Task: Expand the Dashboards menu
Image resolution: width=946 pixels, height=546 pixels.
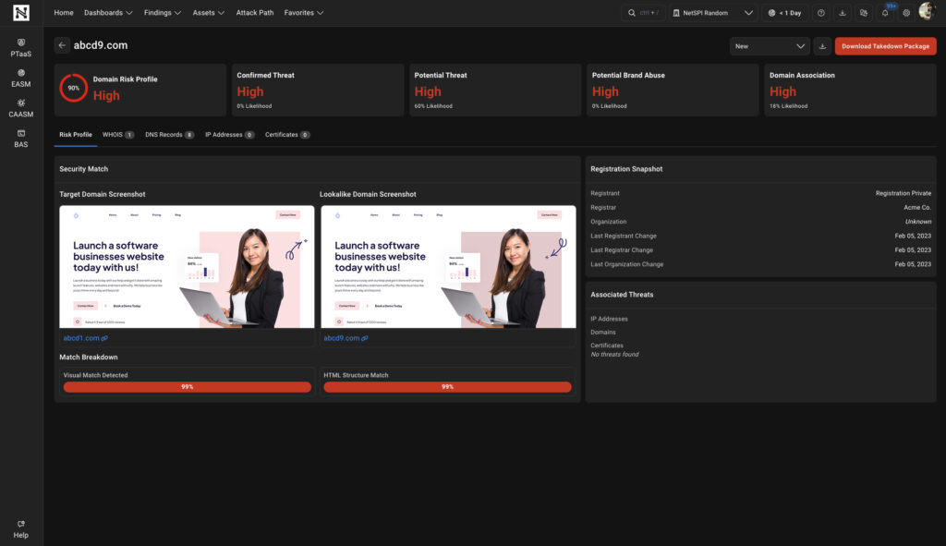Action: pyautogui.click(x=108, y=13)
